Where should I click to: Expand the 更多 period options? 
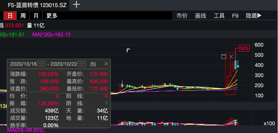[52, 16]
